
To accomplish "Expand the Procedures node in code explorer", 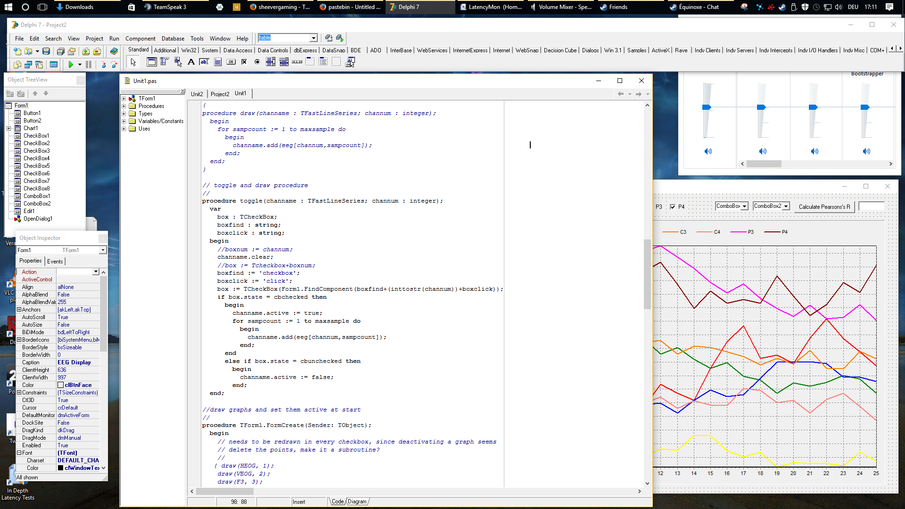I will click(124, 106).
